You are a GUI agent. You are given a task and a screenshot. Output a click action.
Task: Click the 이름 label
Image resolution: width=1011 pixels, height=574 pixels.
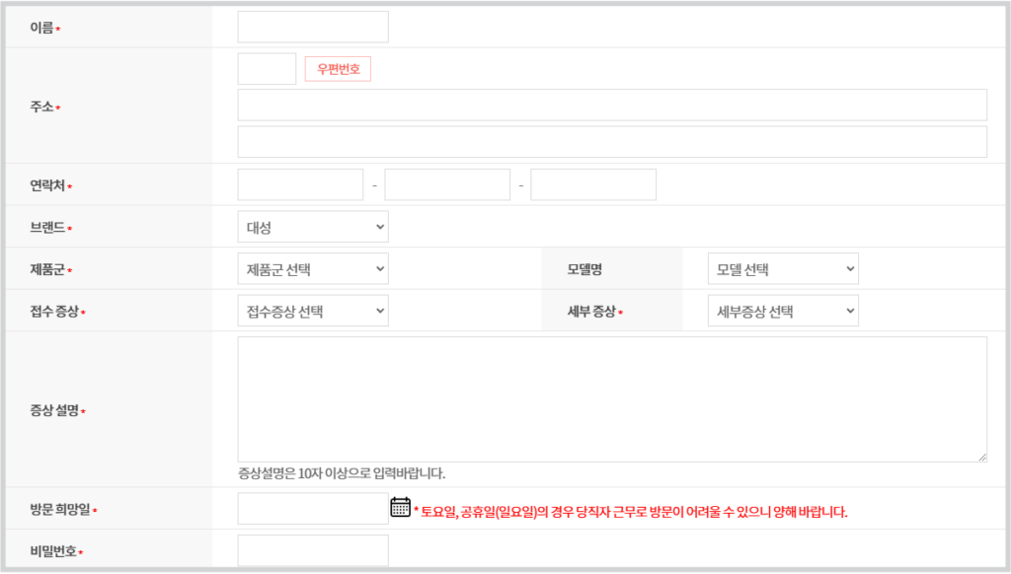[x=41, y=28]
